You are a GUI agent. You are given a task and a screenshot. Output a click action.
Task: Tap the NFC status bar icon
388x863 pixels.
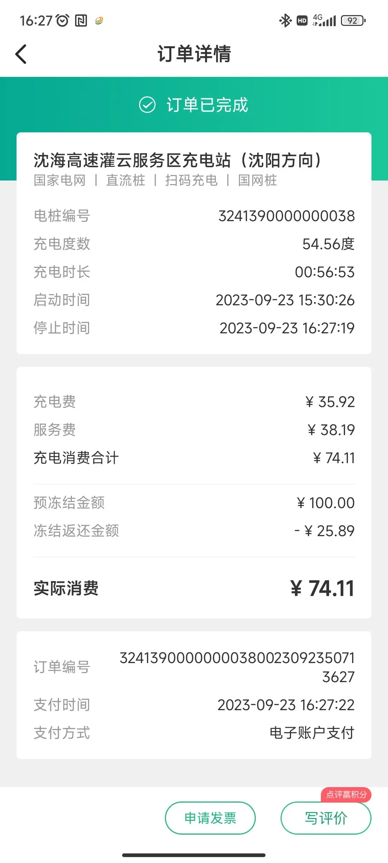click(x=81, y=20)
